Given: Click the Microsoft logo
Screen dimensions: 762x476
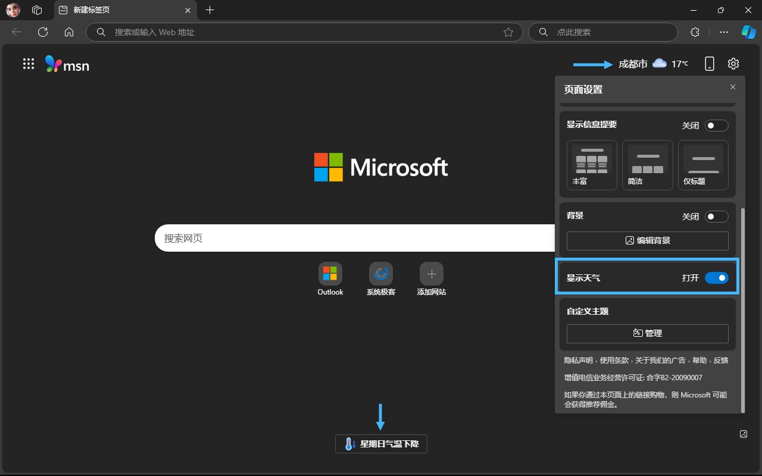Looking at the screenshot, I should (x=381, y=167).
